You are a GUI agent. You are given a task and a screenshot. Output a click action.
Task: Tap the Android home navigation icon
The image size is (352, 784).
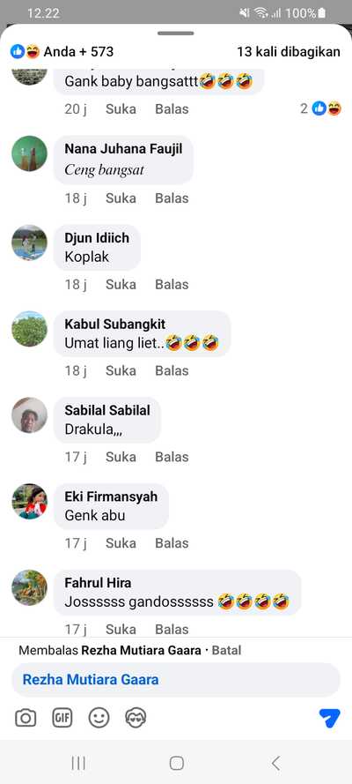pos(177,763)
